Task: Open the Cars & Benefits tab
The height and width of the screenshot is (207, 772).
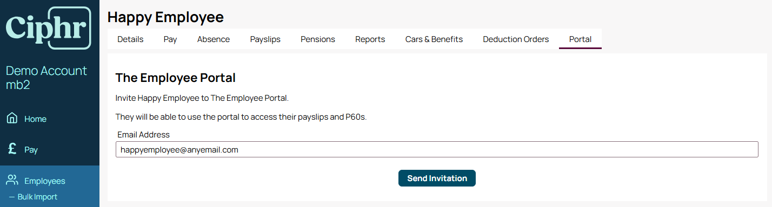Action: pyautogui.click(x=434, y=39)
